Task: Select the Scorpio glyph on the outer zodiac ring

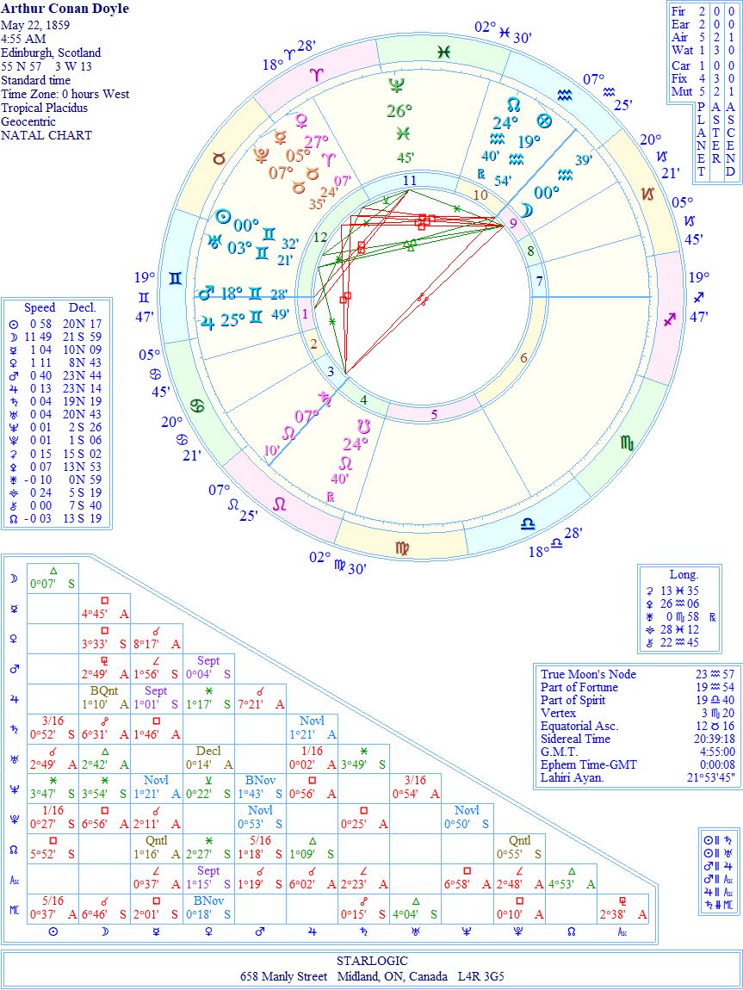Action: [628, 442]
